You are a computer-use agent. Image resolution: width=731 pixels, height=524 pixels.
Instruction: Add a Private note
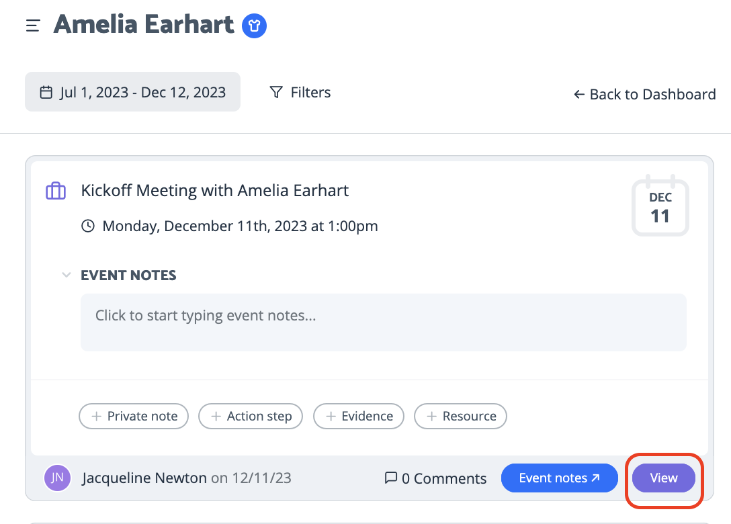[134, 416]
